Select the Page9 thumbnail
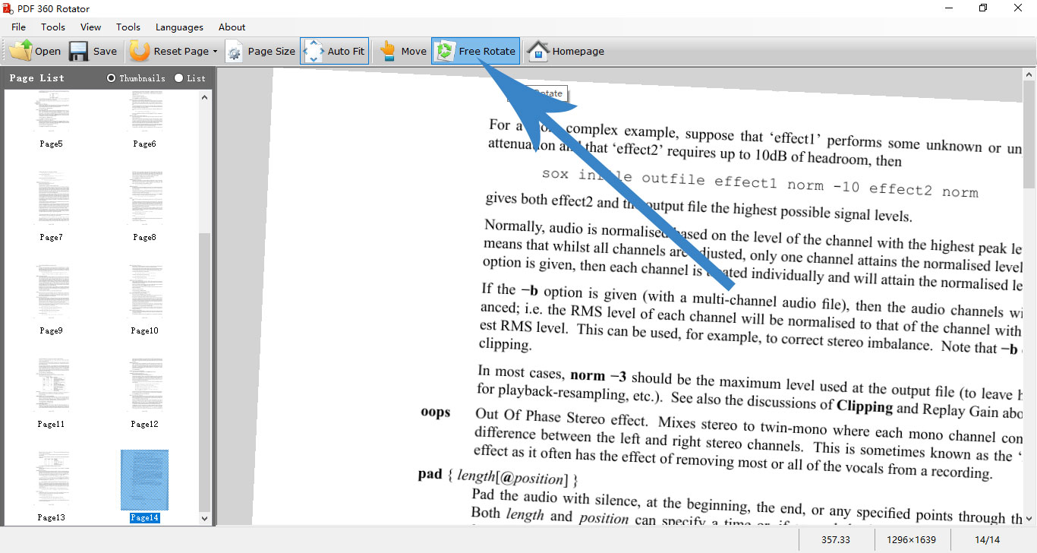The width and height of the screenshot is (1037, 553). coord(51,293)
